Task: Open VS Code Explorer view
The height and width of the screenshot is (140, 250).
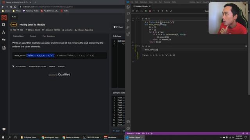Action: coord(128,7)
